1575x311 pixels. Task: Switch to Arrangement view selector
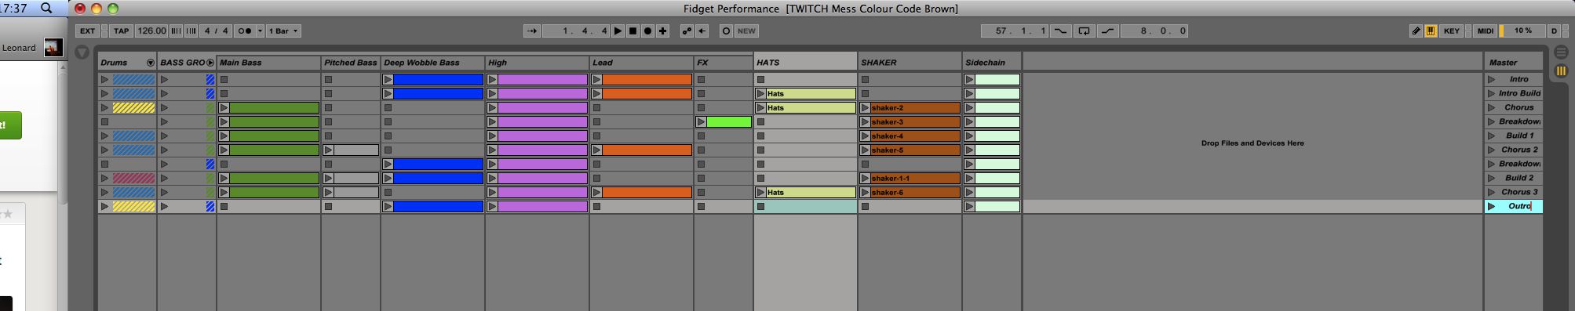(1561, 52)
